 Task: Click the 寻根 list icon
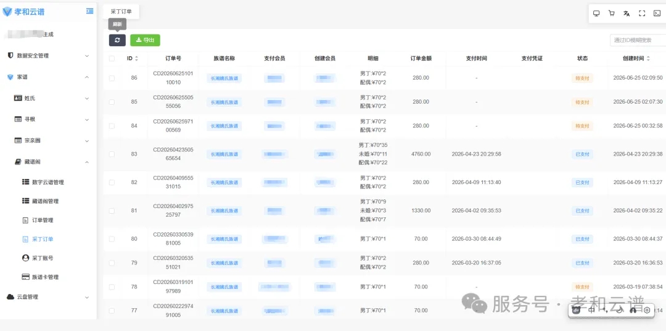point(18,119)
